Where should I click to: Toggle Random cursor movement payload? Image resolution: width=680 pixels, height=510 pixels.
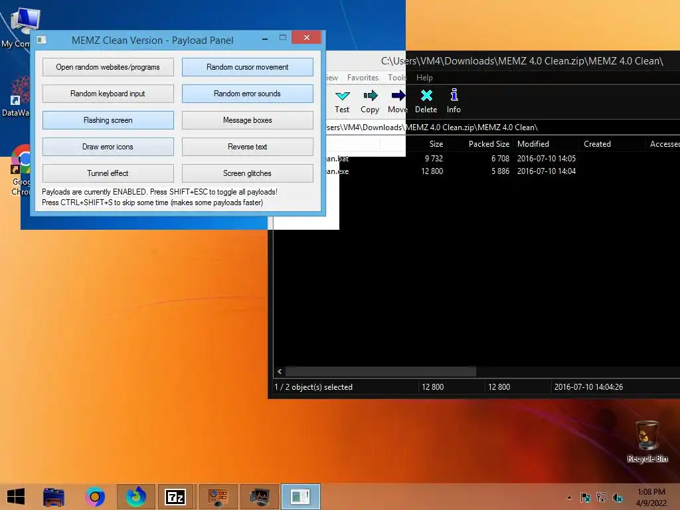coord(247,67)
